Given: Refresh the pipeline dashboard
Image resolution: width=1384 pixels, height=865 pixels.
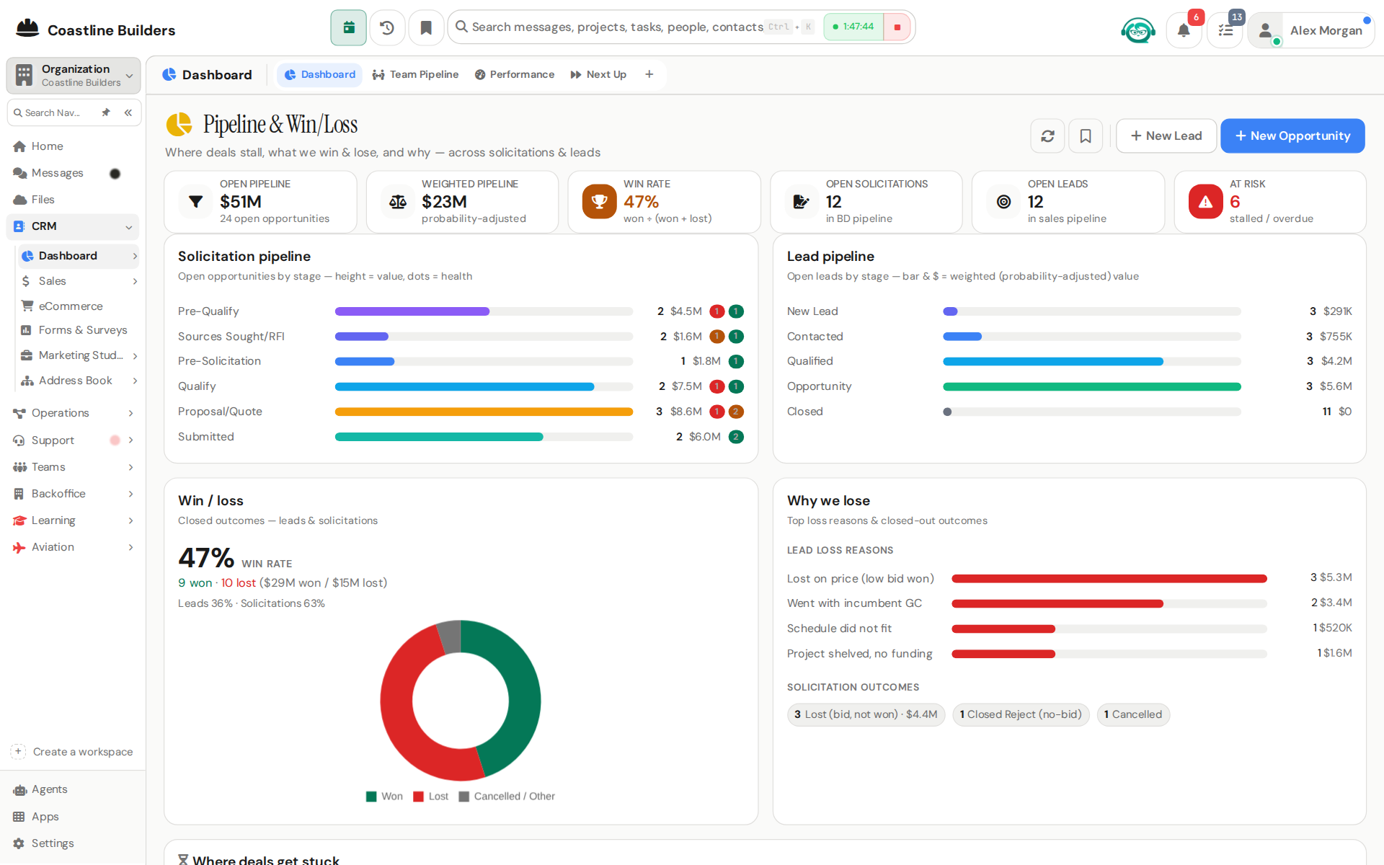Looking at the screenshot, I should coord(1047,136).
